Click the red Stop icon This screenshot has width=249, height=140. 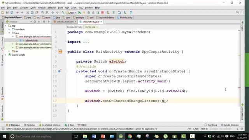click(x=102, y=12)
